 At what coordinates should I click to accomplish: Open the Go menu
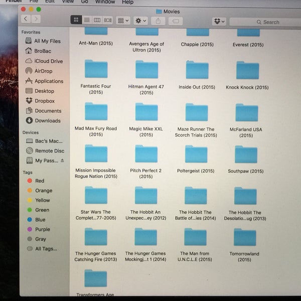[x=84, y=2]
